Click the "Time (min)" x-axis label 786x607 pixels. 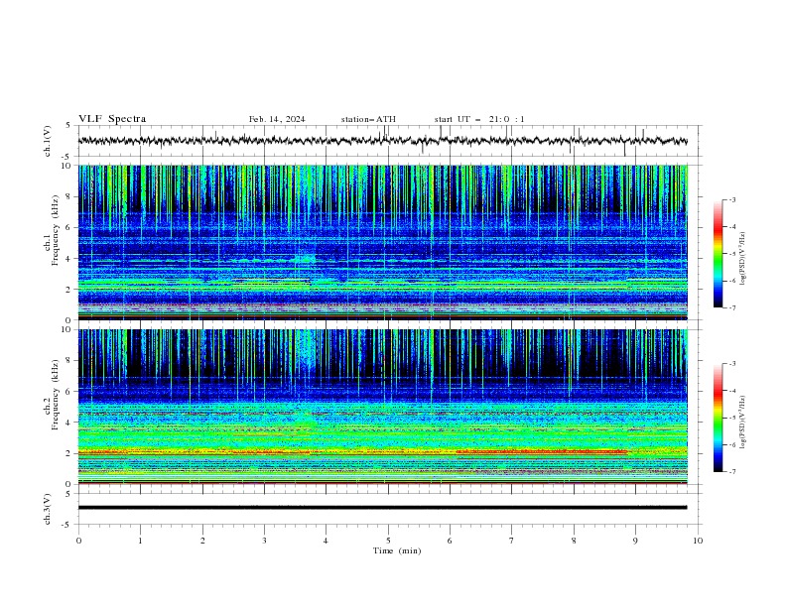(397, 550)
